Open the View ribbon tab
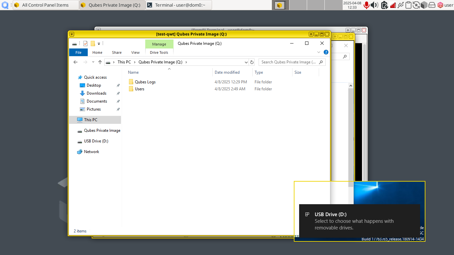Image resolution: width=454 pixels, height=255 pixels. [135, 52]
